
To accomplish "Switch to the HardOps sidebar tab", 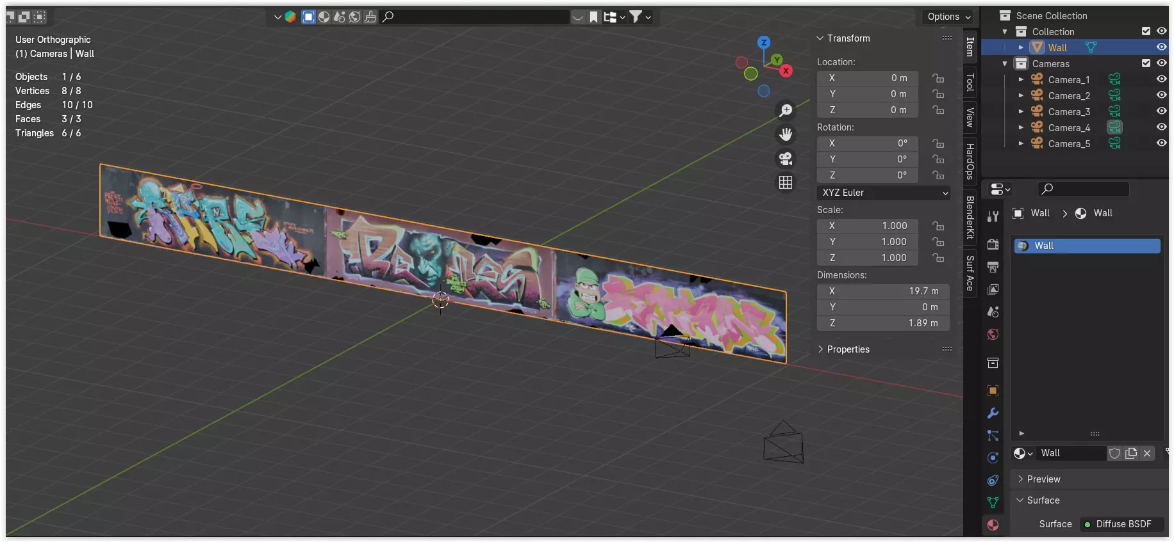I will click(x=970, y=161).
